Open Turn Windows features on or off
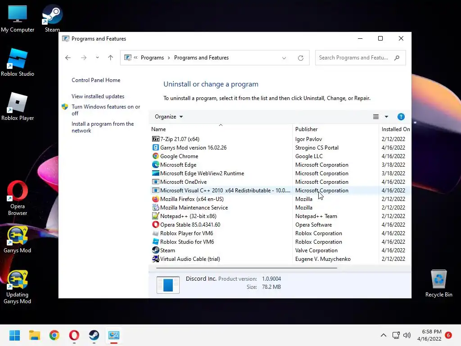The image size is (461, 346). coord(106,110)
